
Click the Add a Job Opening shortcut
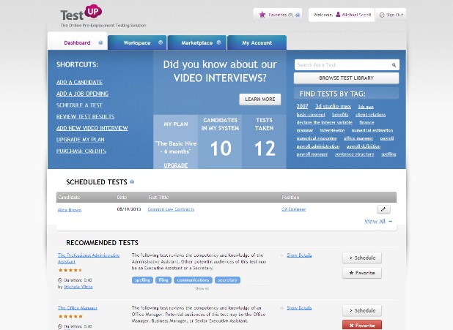click(x=82, y=94)
